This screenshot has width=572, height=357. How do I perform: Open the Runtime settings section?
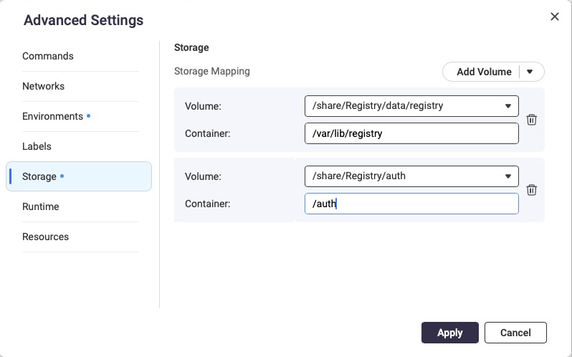pyautogui.click(x=41, y=206)
